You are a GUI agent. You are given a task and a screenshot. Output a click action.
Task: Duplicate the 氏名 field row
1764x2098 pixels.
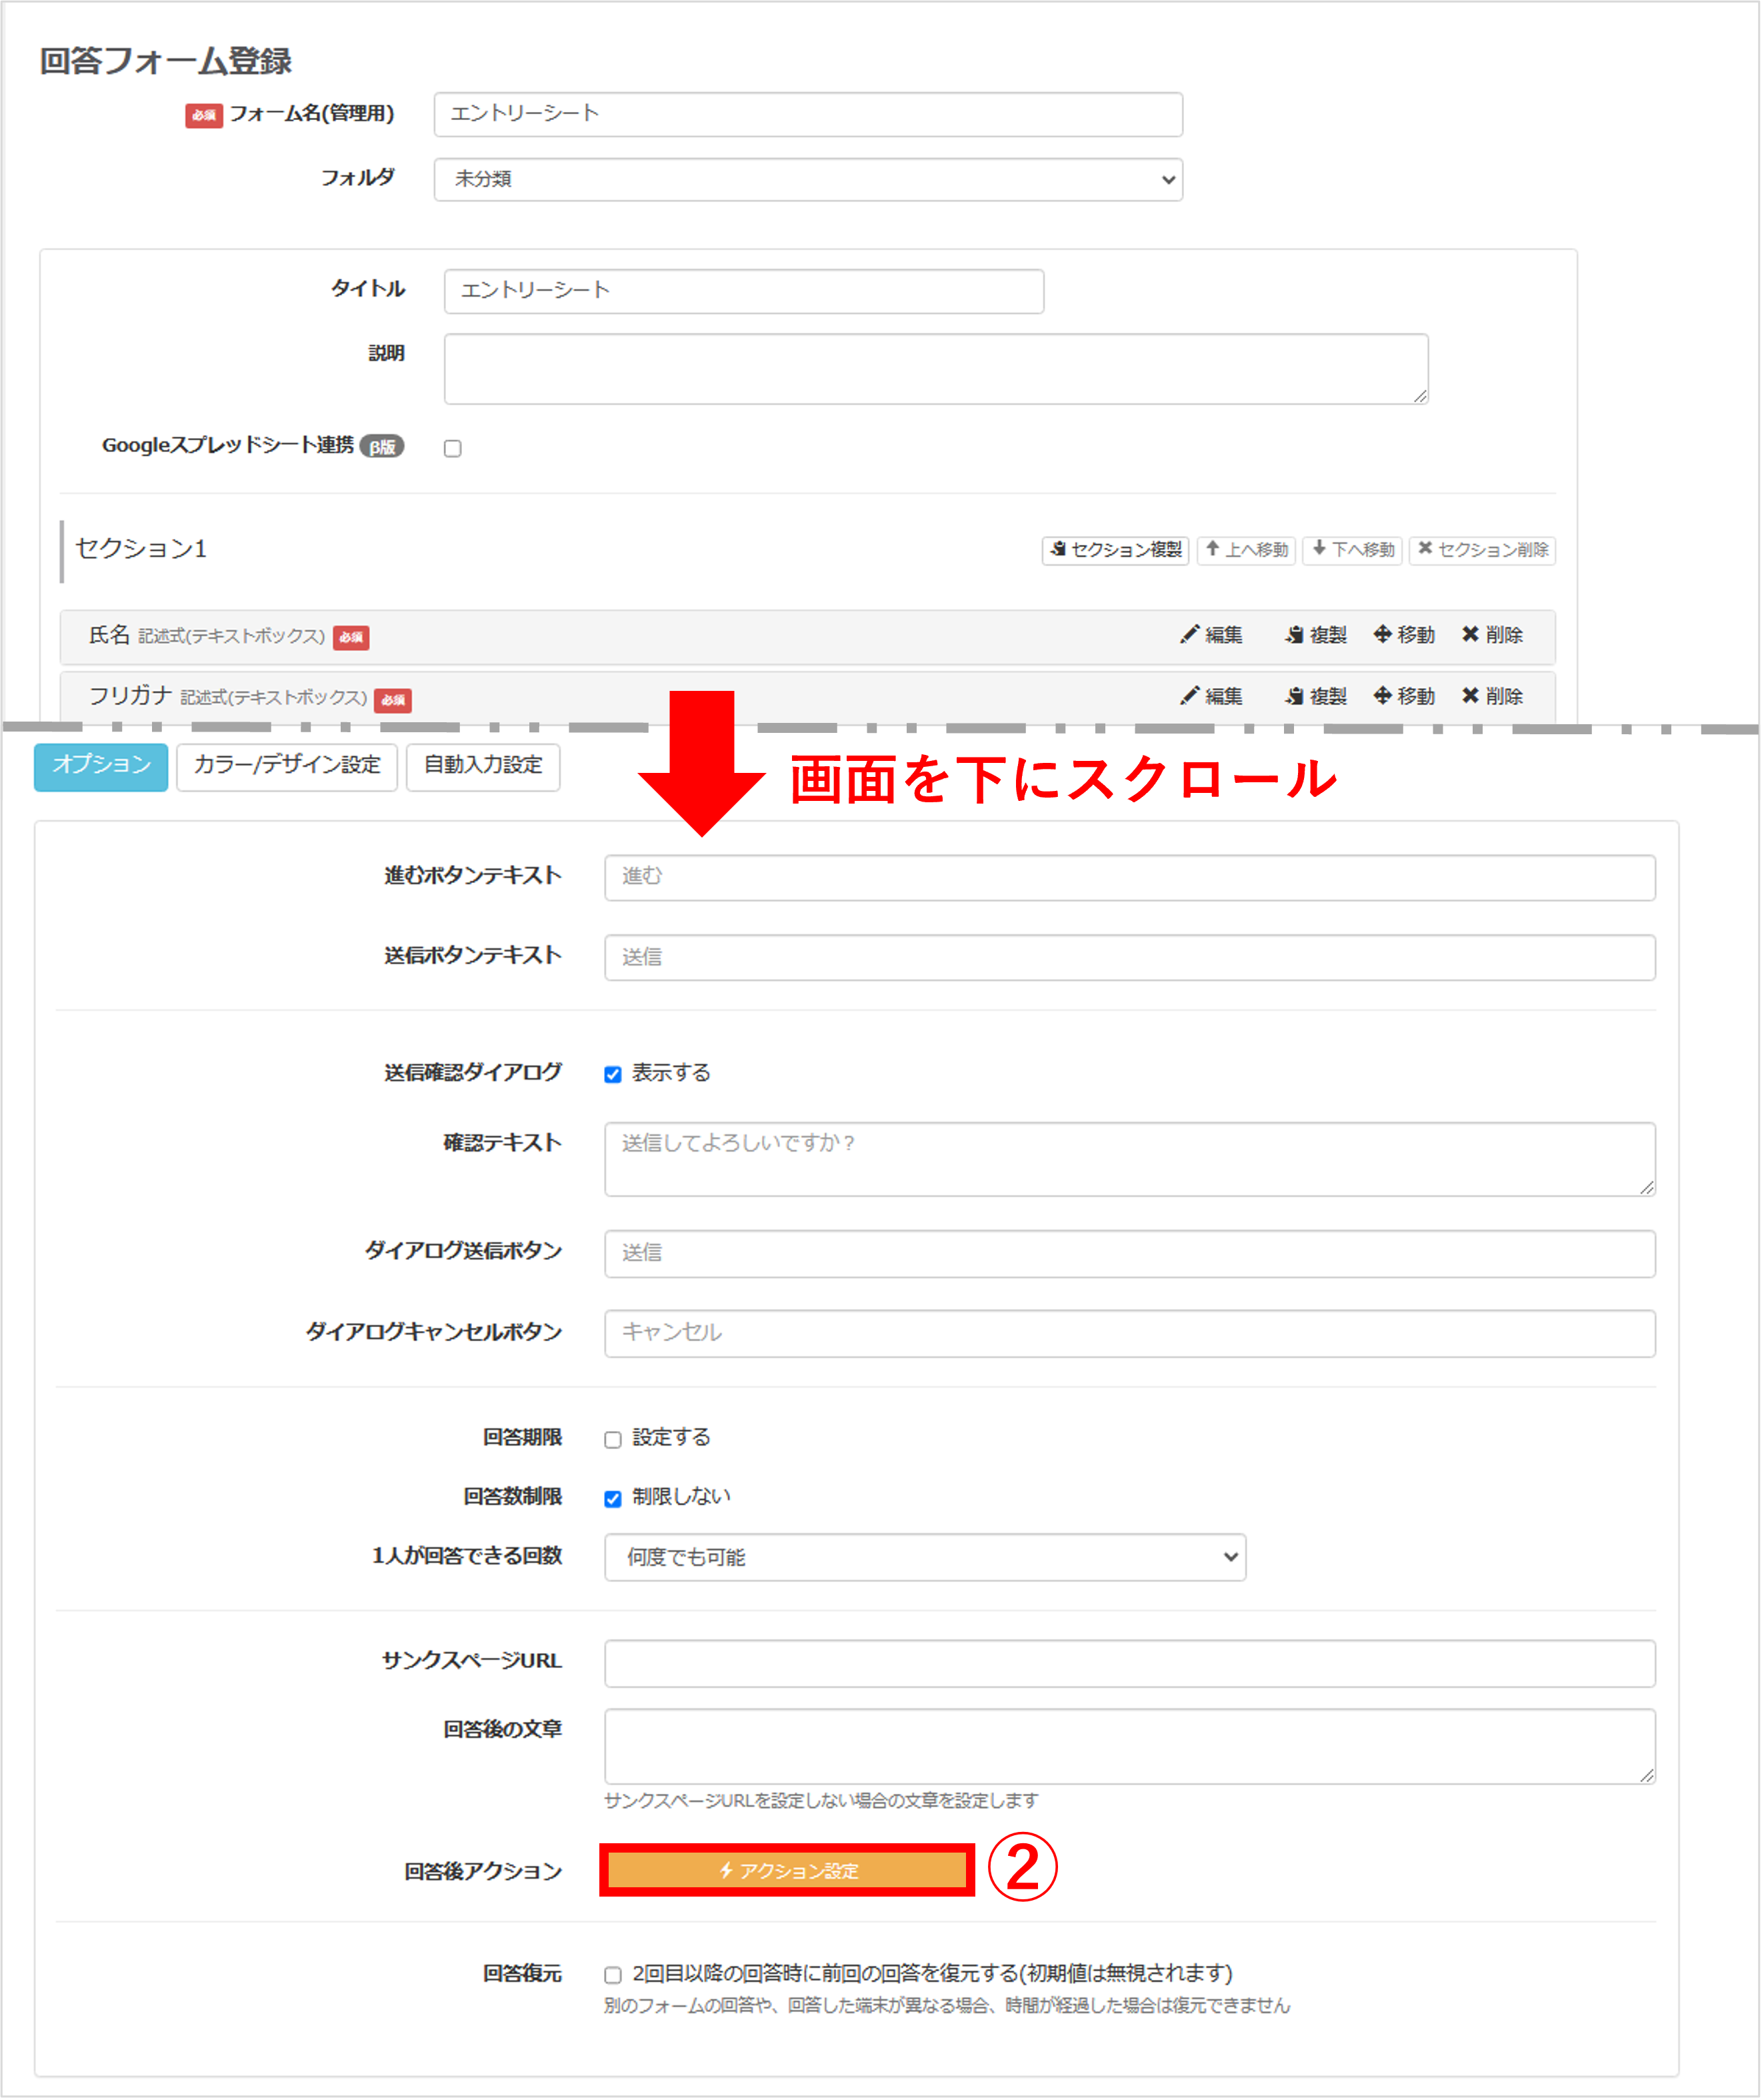1317,636
